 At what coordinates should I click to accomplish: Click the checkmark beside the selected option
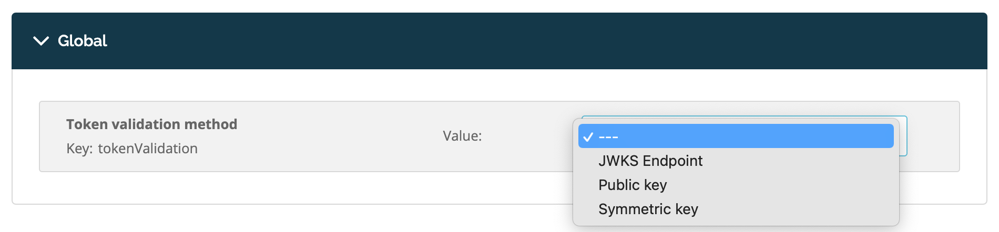pos(588,137)
